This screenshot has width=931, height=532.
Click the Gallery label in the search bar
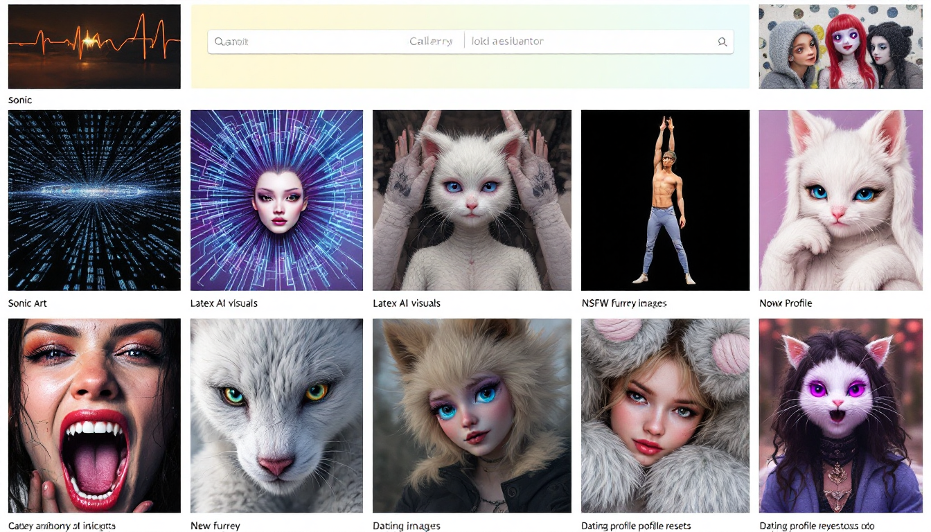tap(431, 41)
